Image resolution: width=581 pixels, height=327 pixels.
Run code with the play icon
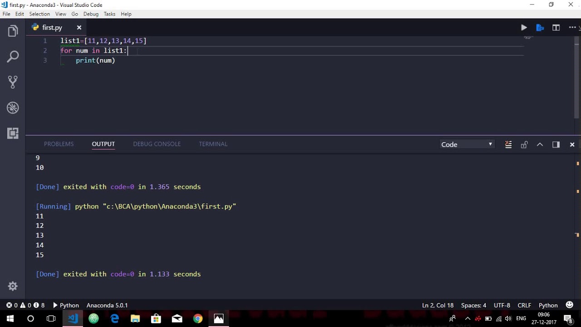pos(524,28)
